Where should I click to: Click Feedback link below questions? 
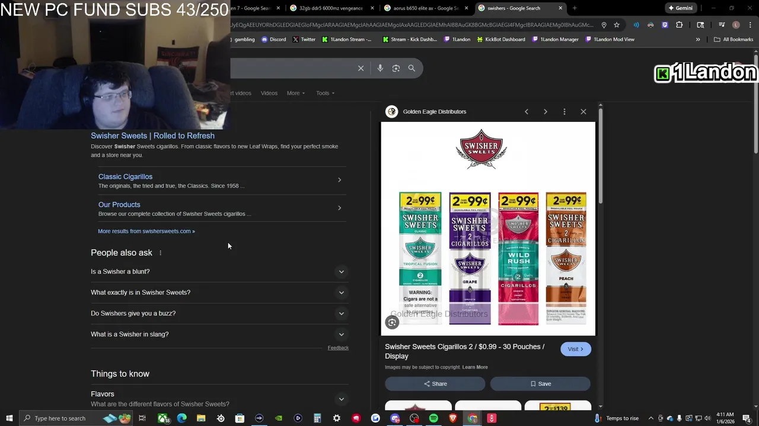point(338,348)
